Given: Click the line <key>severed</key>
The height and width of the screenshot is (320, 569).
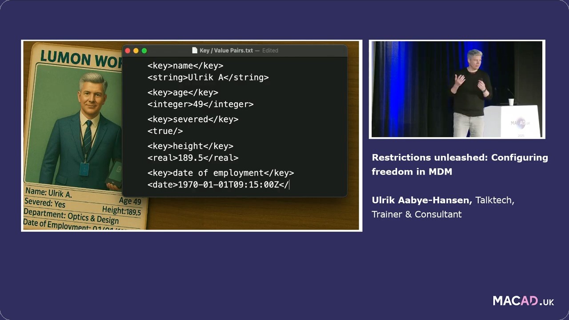Looking at the screenshot, I should coord(193,119).
